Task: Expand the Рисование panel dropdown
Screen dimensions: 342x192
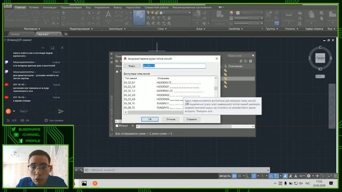Action: [32, 29]
